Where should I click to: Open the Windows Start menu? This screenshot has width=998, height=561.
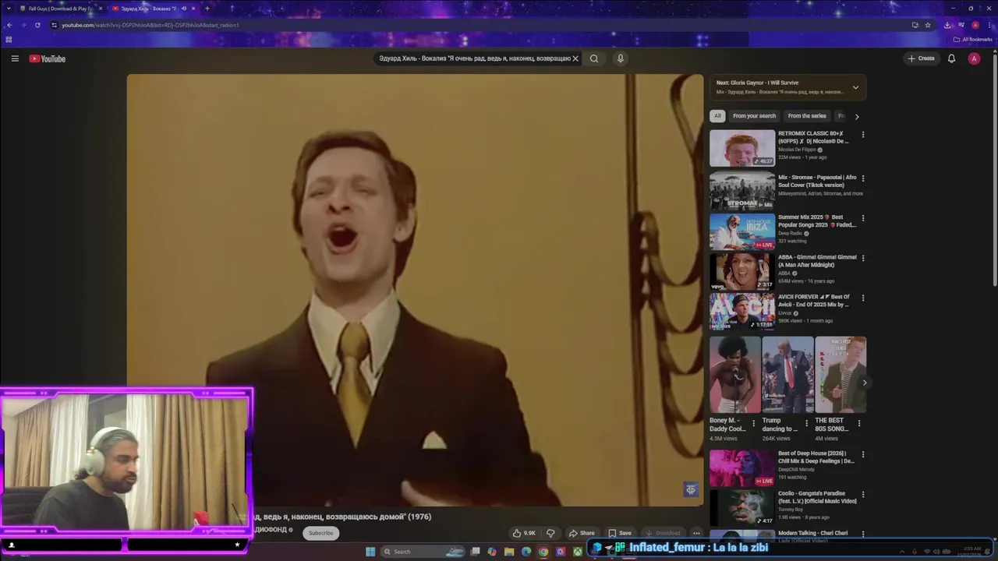pyautogui.click(x=370, y=552)
